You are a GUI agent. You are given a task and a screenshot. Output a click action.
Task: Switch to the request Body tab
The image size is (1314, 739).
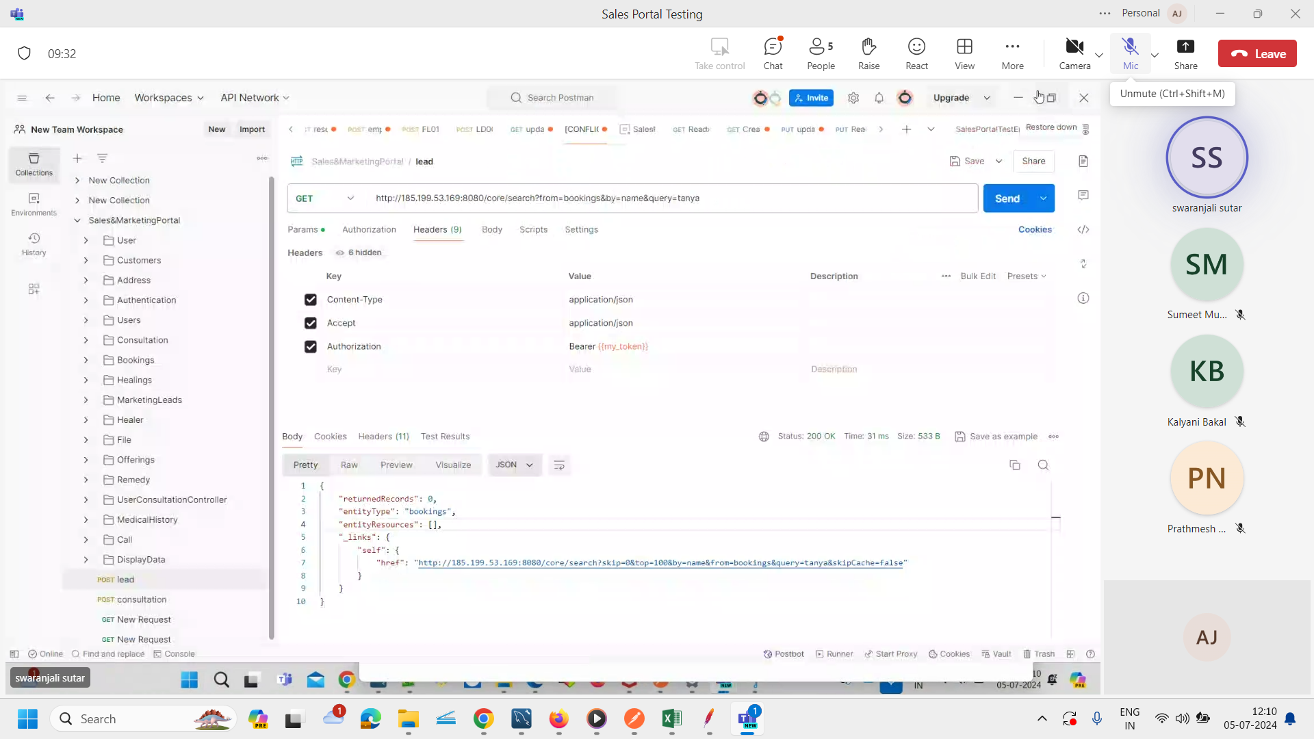coord(491,230)
